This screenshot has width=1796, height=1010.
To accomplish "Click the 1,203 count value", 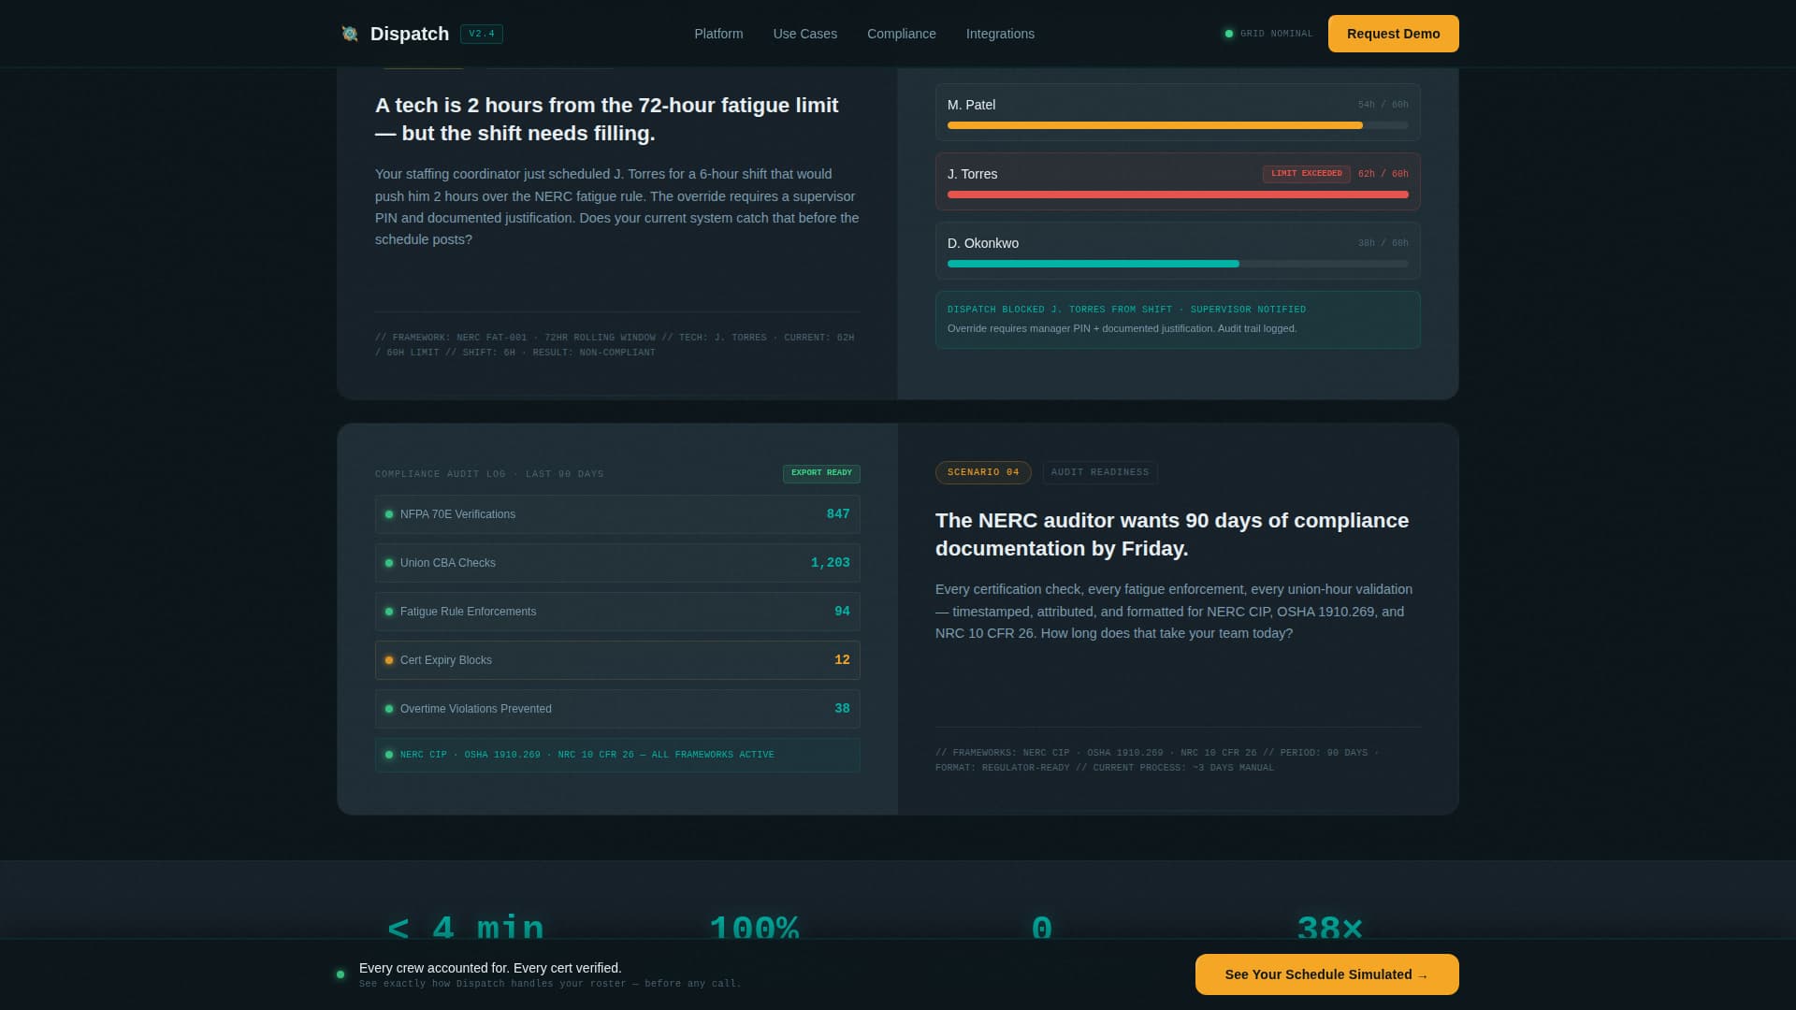I will [x=831, y=563].
